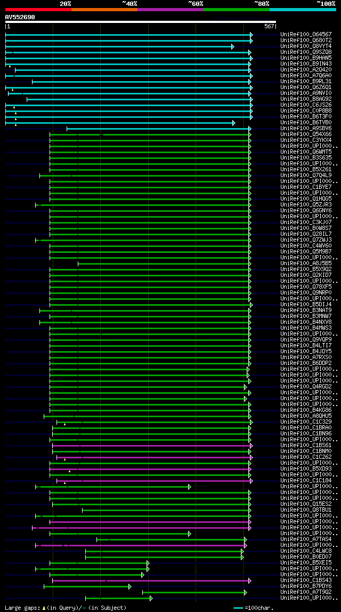Open the UniRef100_Q4RGD2 entry
This screenshot has width=341, height=612.
(x=306, y=387)
